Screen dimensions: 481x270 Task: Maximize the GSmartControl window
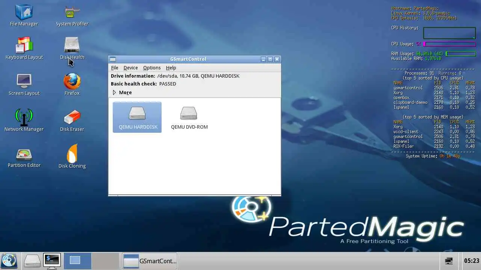270,59
